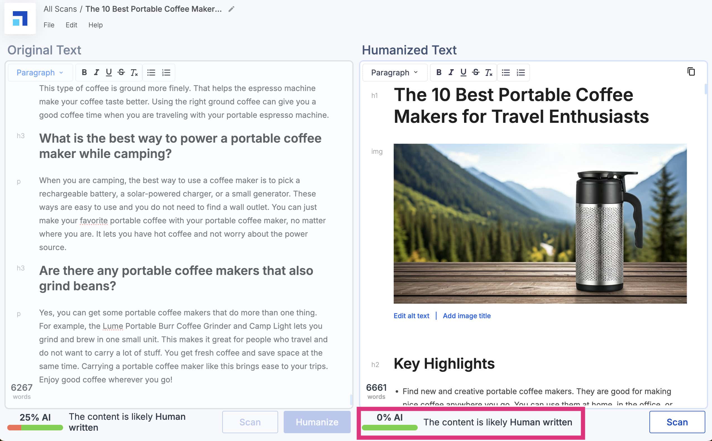Copy the humanized text with copy icon
Screen dimensions: 712x441
[x=691, y=72]
